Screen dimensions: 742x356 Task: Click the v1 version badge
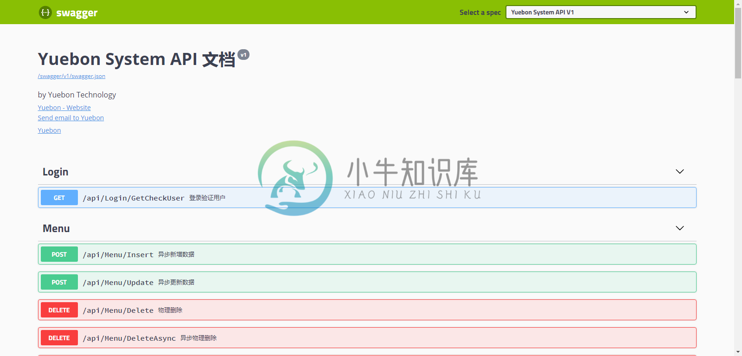tap(243, 55)
